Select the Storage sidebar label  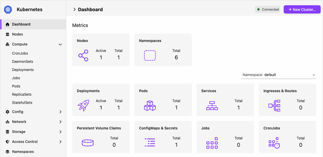coord(19,132)
